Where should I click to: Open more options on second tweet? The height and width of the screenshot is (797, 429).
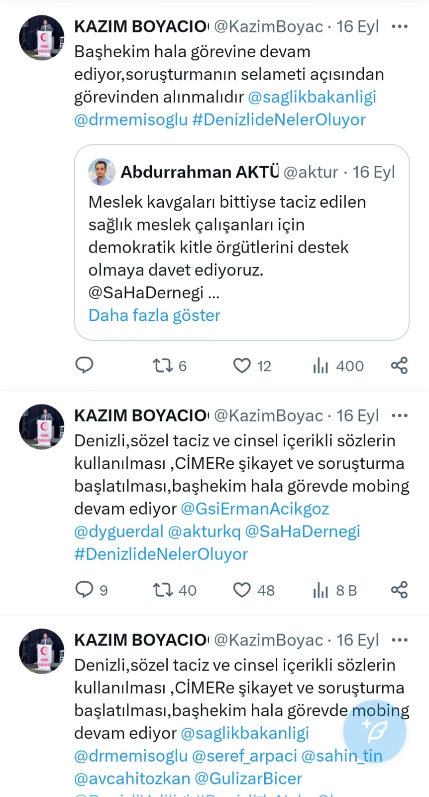[400, 415]
